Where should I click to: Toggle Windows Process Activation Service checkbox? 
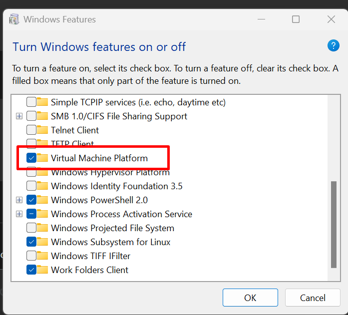(31, 214)
